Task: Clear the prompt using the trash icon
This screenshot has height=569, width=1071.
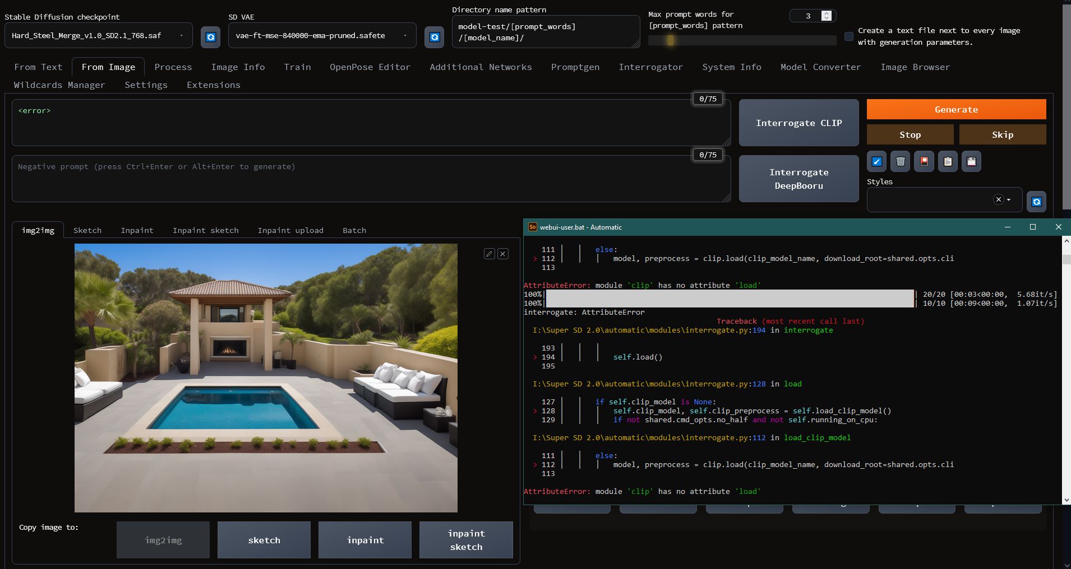Action: (x=901, y=161)
